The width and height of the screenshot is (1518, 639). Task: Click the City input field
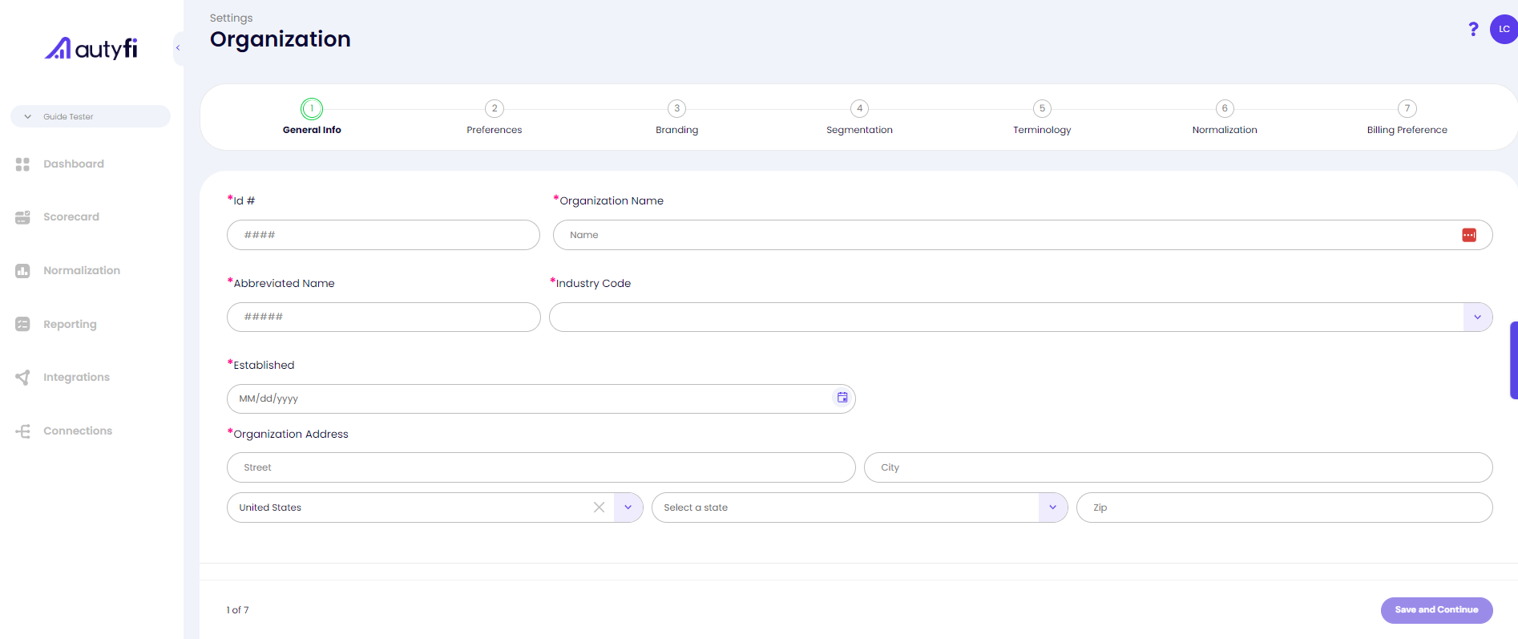pyautogui.click(x=1178, y=467)
